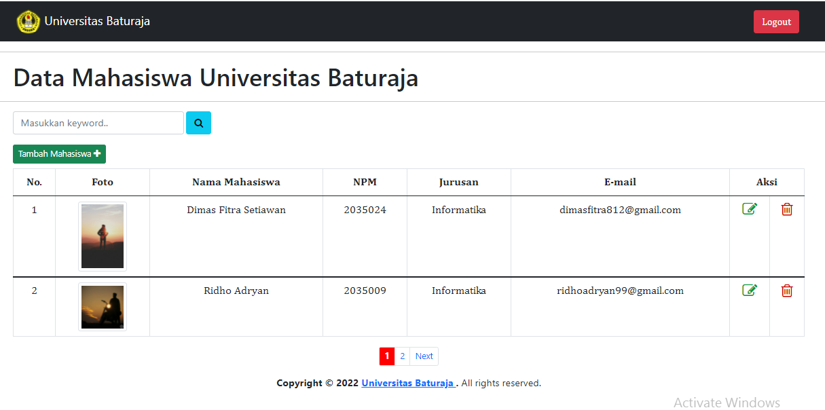Click the search magnifier button
The width and height of the screenshot is (825, 410).
(x=198, y=123)
